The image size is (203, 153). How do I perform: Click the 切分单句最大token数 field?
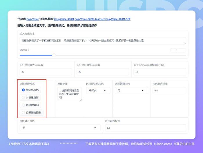pyautogui.click(x=46, y=72)
